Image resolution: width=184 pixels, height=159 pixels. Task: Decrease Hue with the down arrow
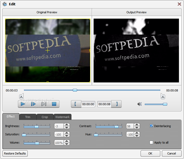[137, 136]
